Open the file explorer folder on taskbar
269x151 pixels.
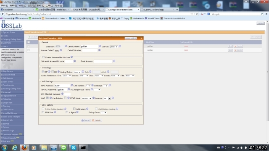tap(44, 148)
